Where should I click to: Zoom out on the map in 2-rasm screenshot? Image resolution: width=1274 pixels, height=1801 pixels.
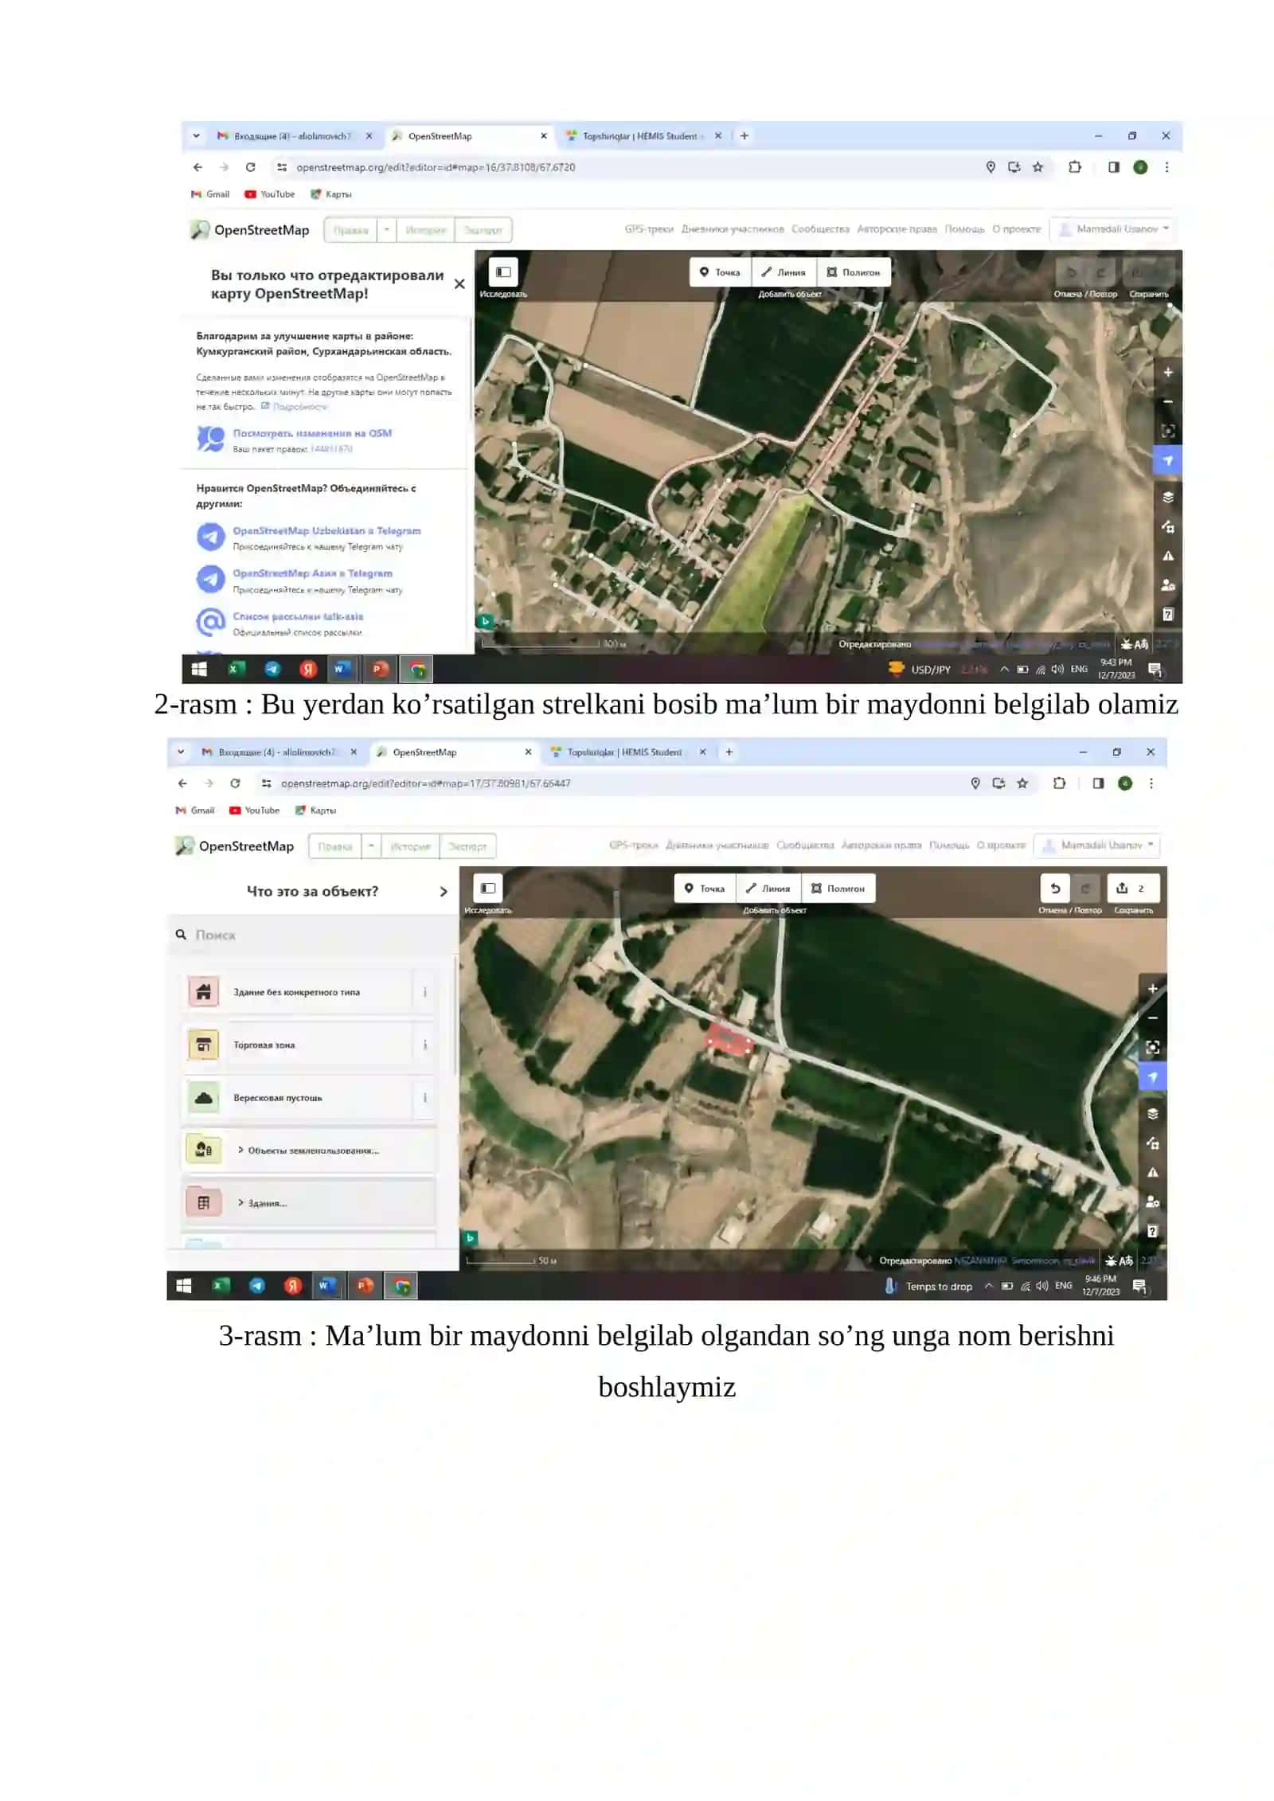tap(1167, 402)
